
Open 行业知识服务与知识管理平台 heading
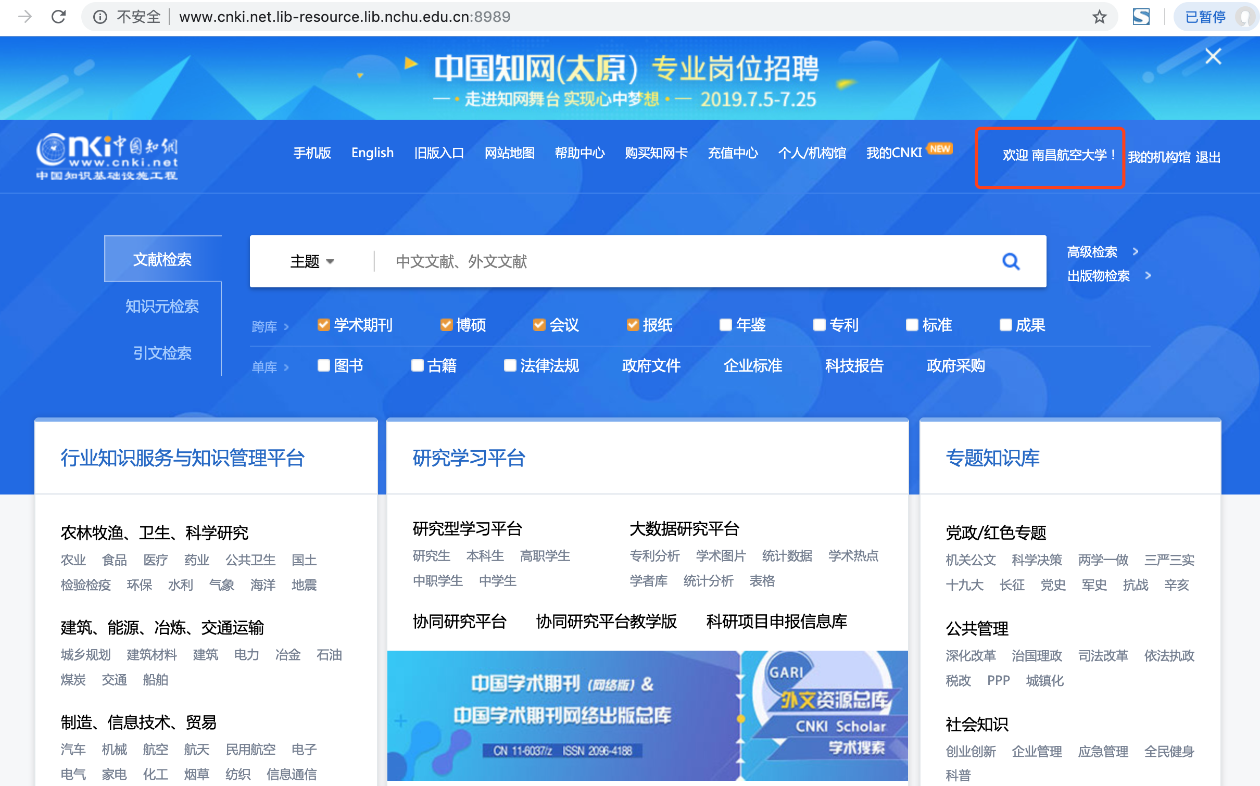183,458
